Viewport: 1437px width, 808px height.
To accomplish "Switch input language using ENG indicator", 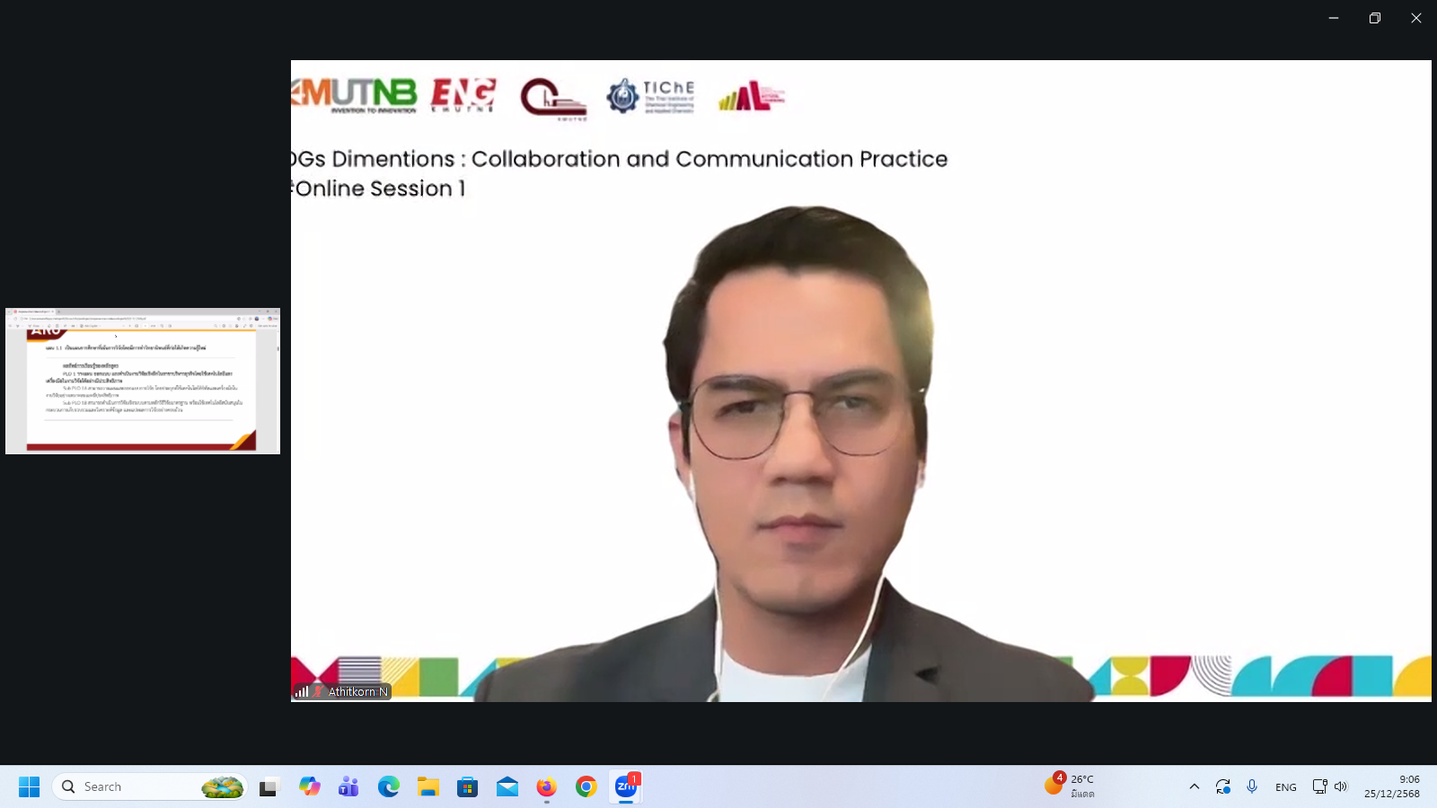I will point(1286,787).
